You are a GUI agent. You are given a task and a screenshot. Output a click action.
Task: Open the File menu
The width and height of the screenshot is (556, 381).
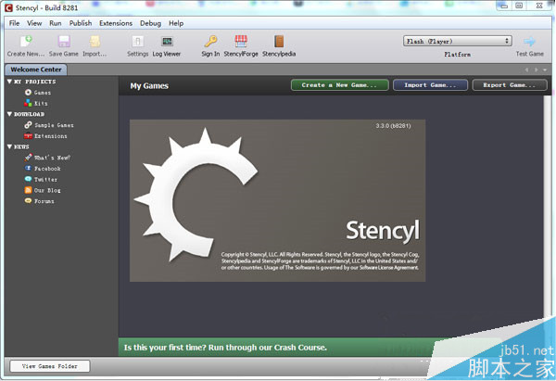point(14,23)
